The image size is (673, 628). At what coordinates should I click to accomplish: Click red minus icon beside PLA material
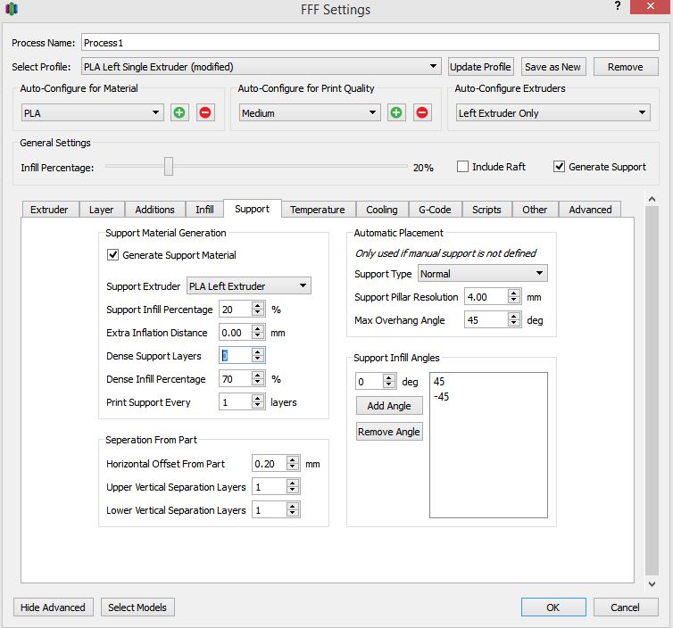point(205,113)
